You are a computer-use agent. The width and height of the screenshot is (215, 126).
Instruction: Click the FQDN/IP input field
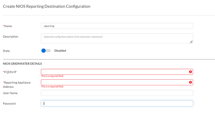(x=117, y=72)
